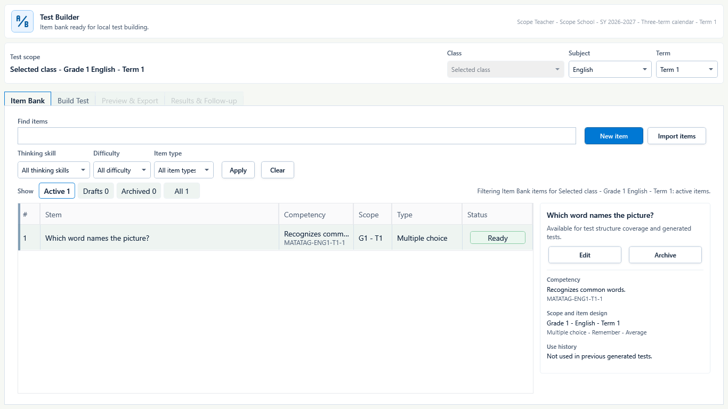The height and width of the screenshot is (409, 728).
Task: Show Active 1 items
Action: pyautogui.click(x=57, y=191)
